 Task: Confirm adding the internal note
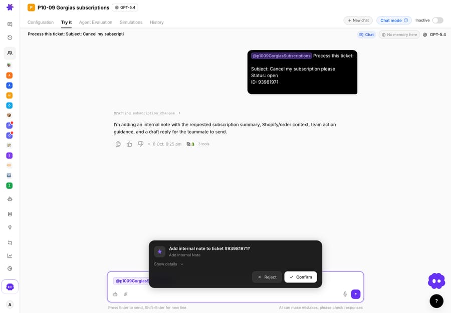(x=301, y=277)
